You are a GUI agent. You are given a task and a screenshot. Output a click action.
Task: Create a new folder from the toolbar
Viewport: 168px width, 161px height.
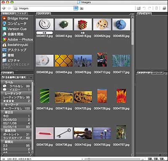[x=139, y=8]
